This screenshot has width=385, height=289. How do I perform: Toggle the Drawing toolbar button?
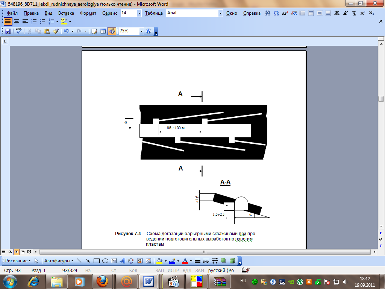tap(112, 31)
